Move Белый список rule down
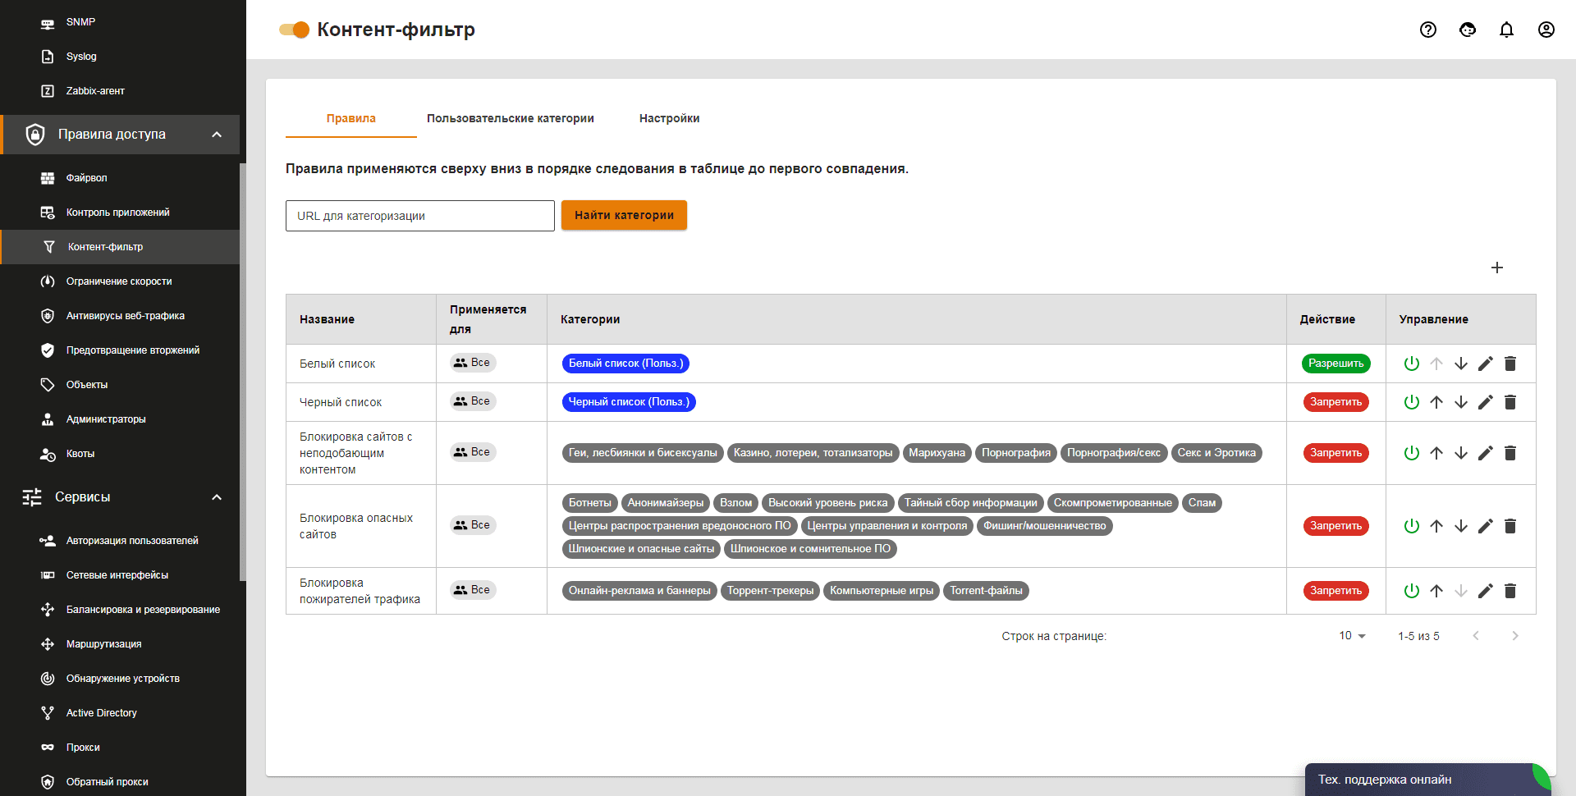Viewport: 1576px width, 796px height. (1460, 364)
